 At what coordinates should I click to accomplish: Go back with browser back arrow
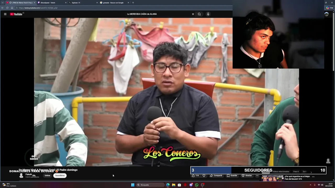click(3, 8)
